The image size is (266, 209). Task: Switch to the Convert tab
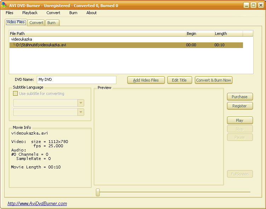(36, 23)
